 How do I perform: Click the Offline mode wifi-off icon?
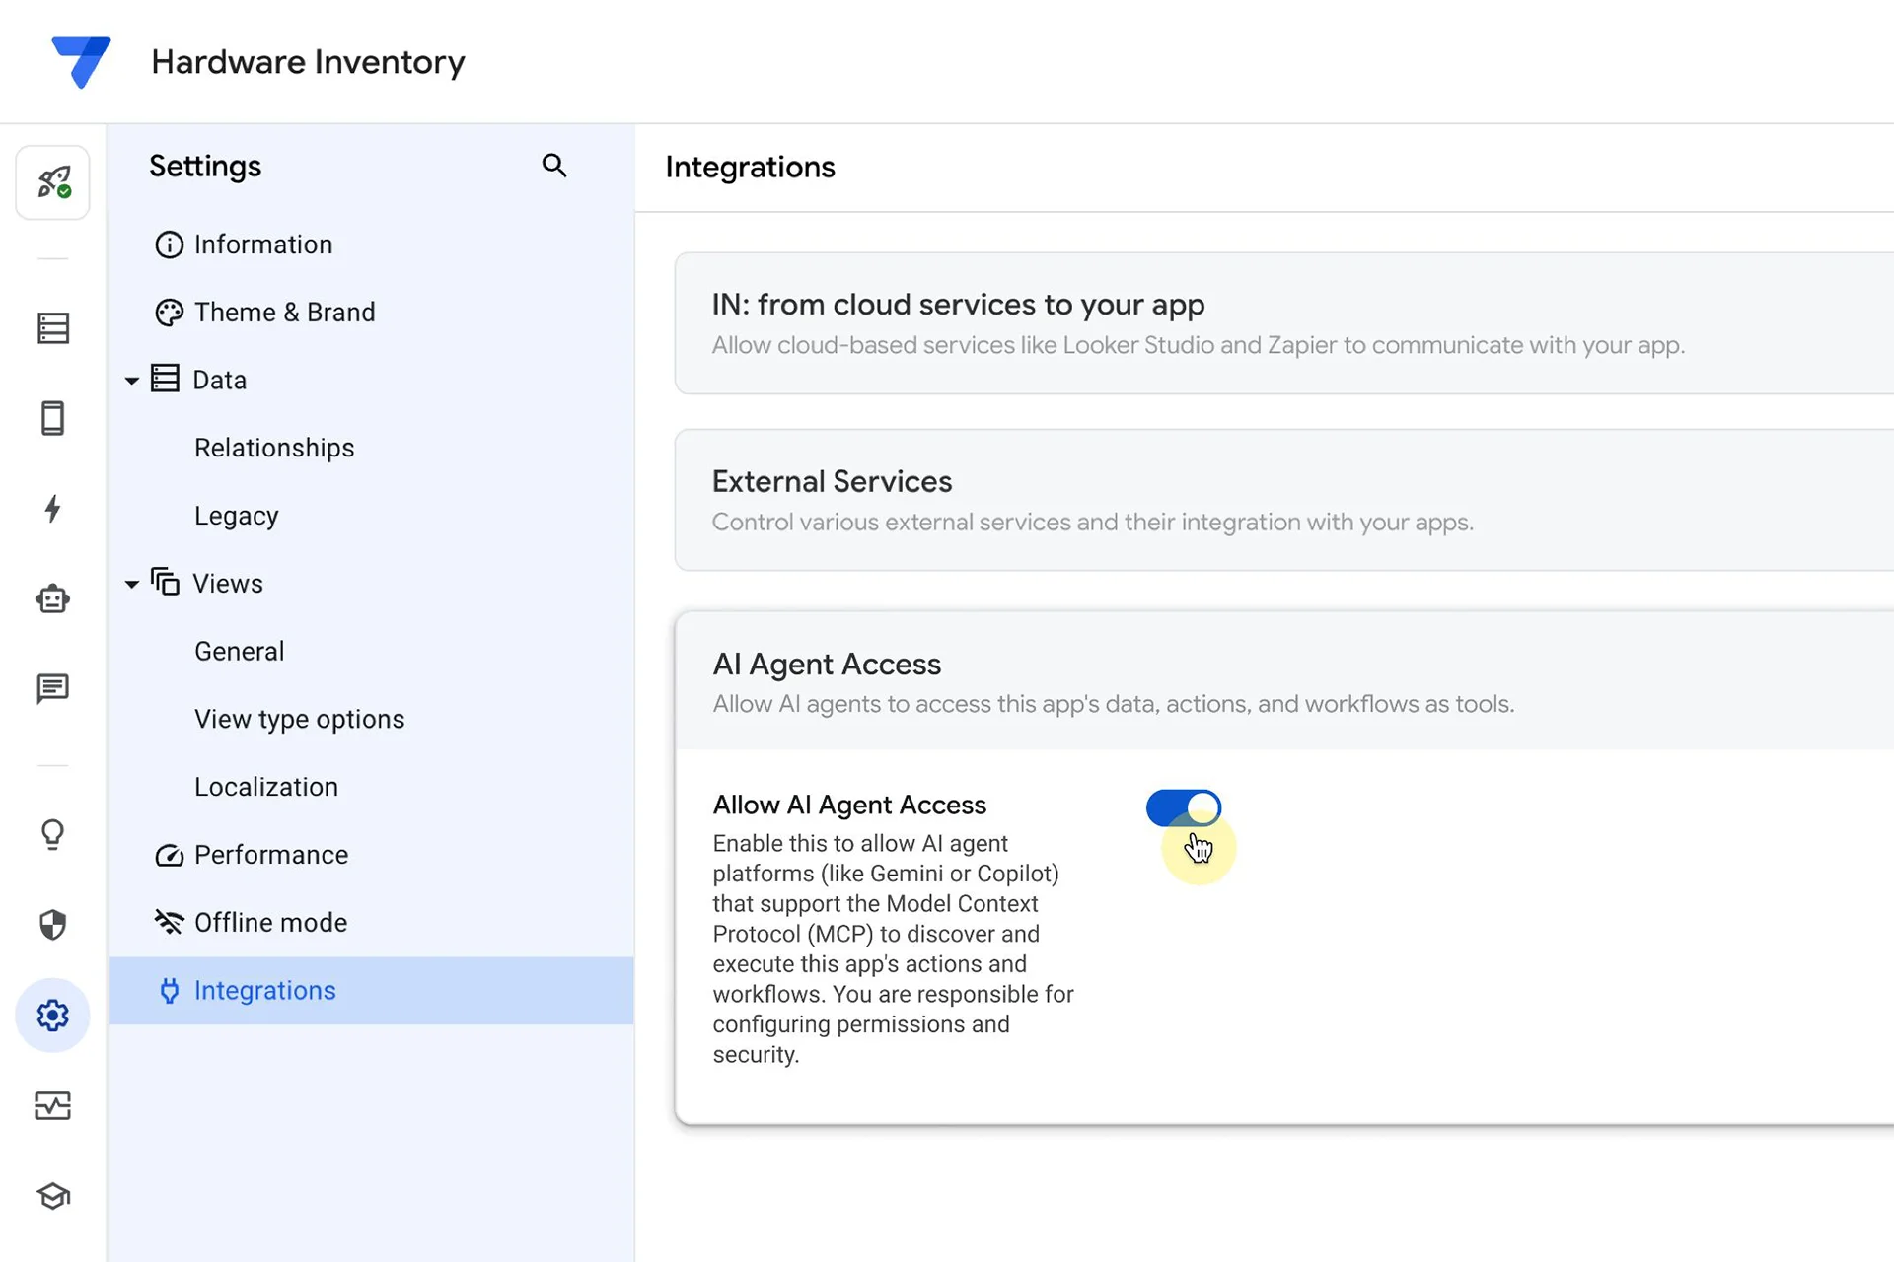(169, 922)
